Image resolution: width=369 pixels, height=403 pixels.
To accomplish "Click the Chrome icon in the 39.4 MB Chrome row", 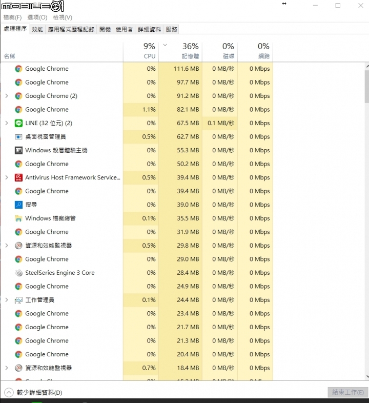I will coord(18,191).
